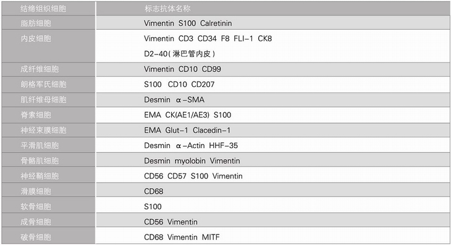Click the EMA CK(AE1/AE3) S100 cell
Screen dimensions: 451x245
pyautogui.click(x=273, y=115)
